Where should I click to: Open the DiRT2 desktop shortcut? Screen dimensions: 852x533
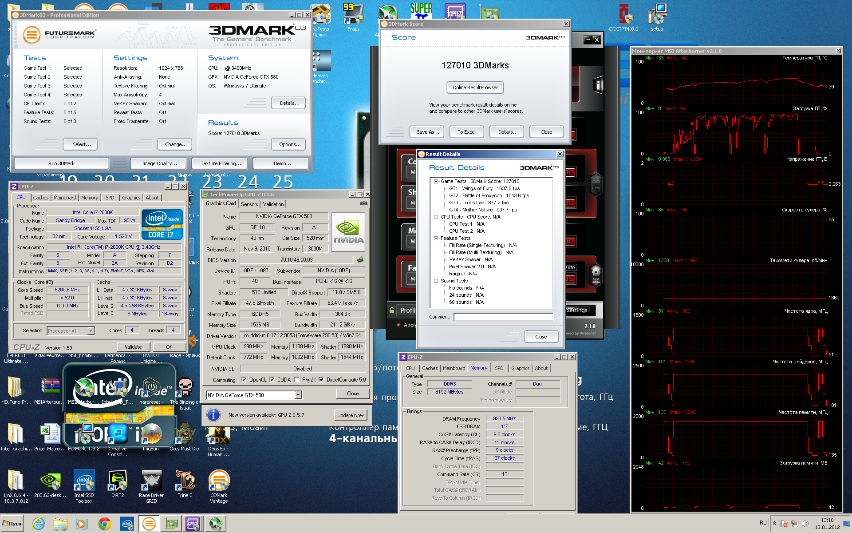118,484
